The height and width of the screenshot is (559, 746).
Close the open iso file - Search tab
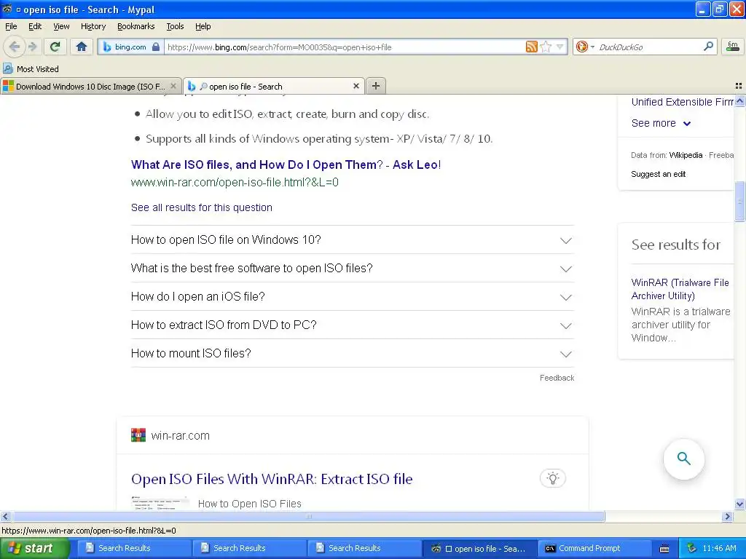tap(356, 86)
